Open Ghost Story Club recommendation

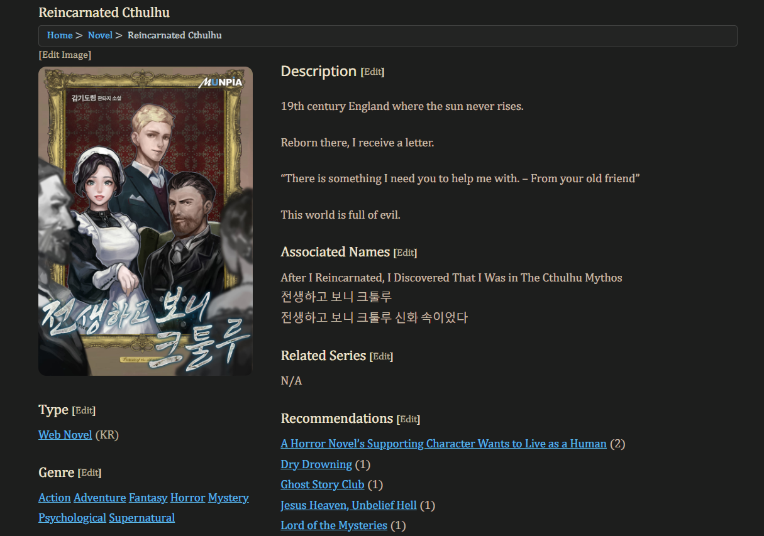pos(323,484)
